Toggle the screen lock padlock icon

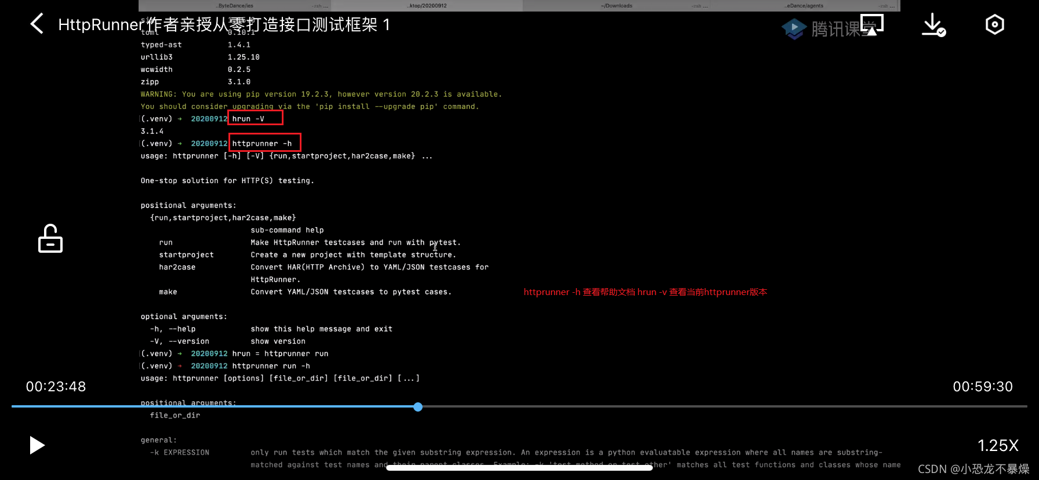click(50, 238)
